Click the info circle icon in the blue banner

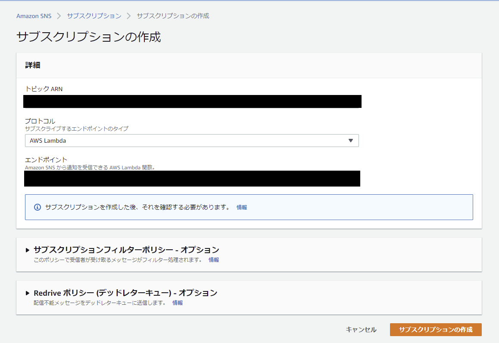point(37,207)
